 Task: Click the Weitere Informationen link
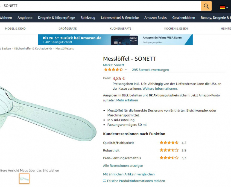tap(160, 89)
